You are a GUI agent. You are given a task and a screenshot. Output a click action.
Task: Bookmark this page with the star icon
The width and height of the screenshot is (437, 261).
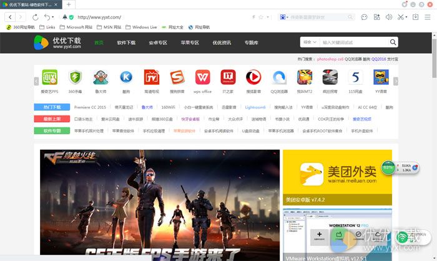pos(261,17)
